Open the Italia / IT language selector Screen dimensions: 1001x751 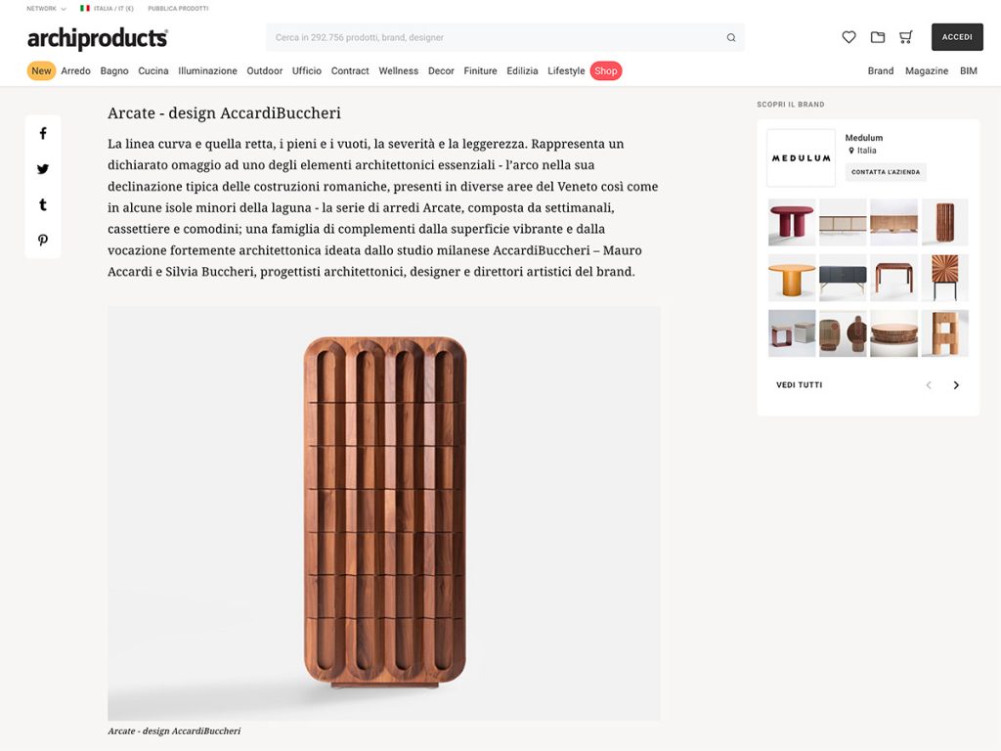(x=107, y=8)
